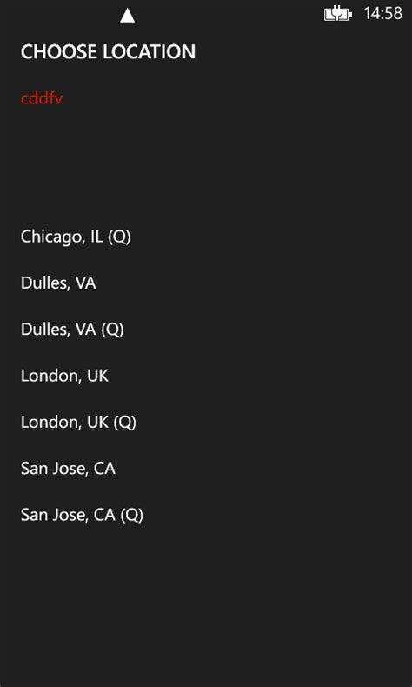Tap the white triangle icon at top
The image size is (412, 687).
coord(128,16)
